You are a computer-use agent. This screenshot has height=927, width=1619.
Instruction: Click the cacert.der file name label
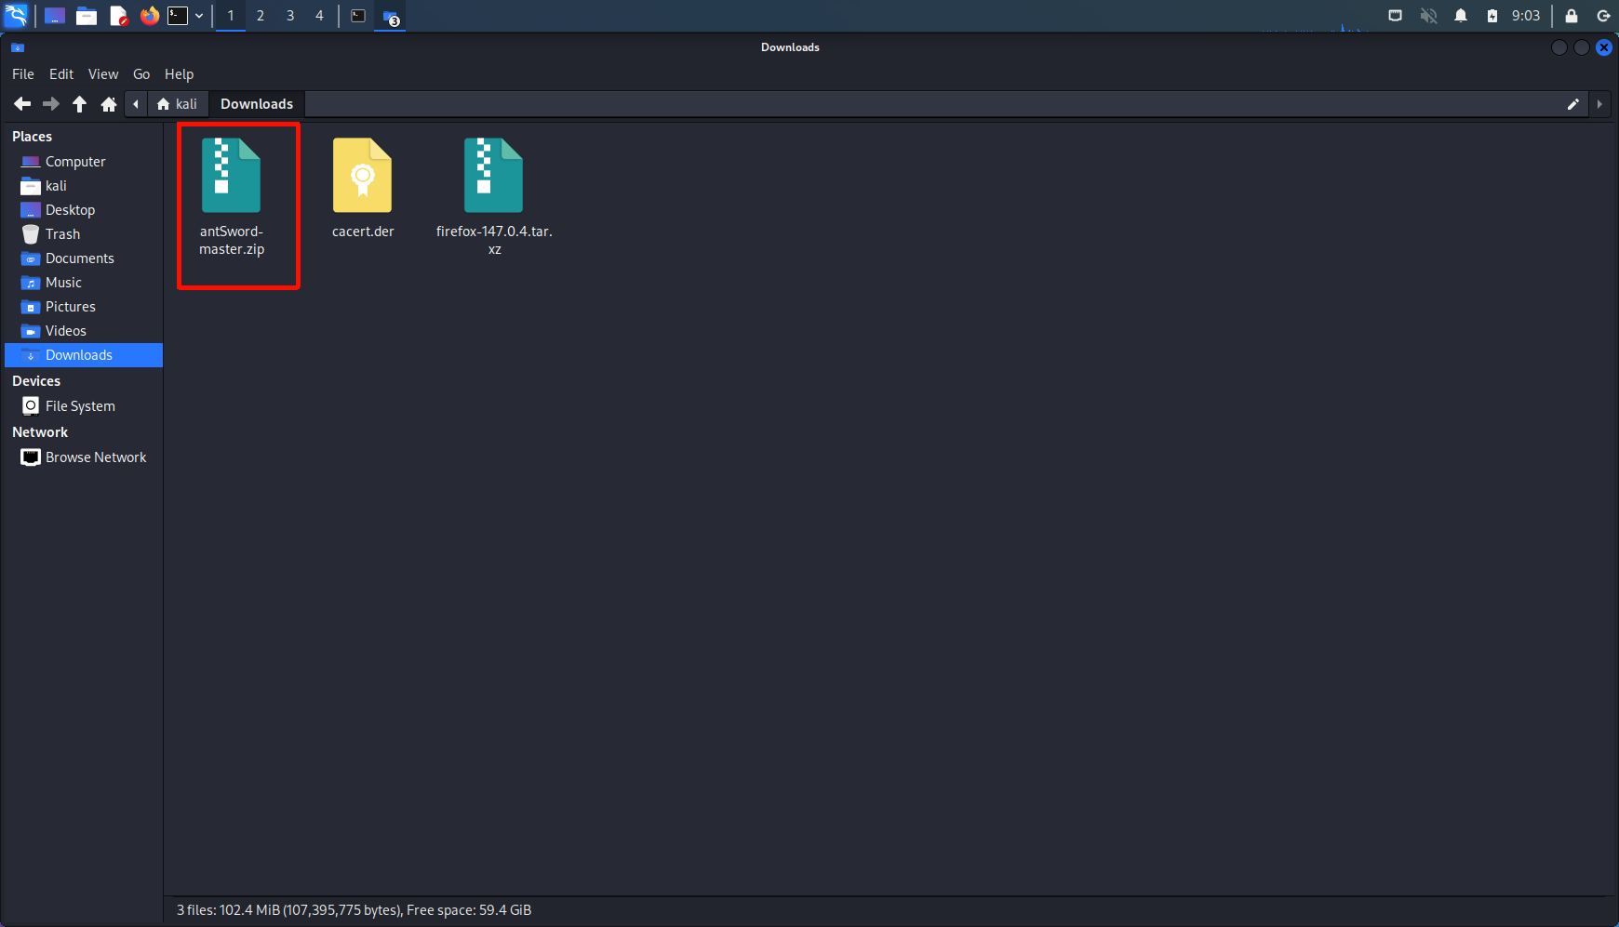click(x=363, y=232)
